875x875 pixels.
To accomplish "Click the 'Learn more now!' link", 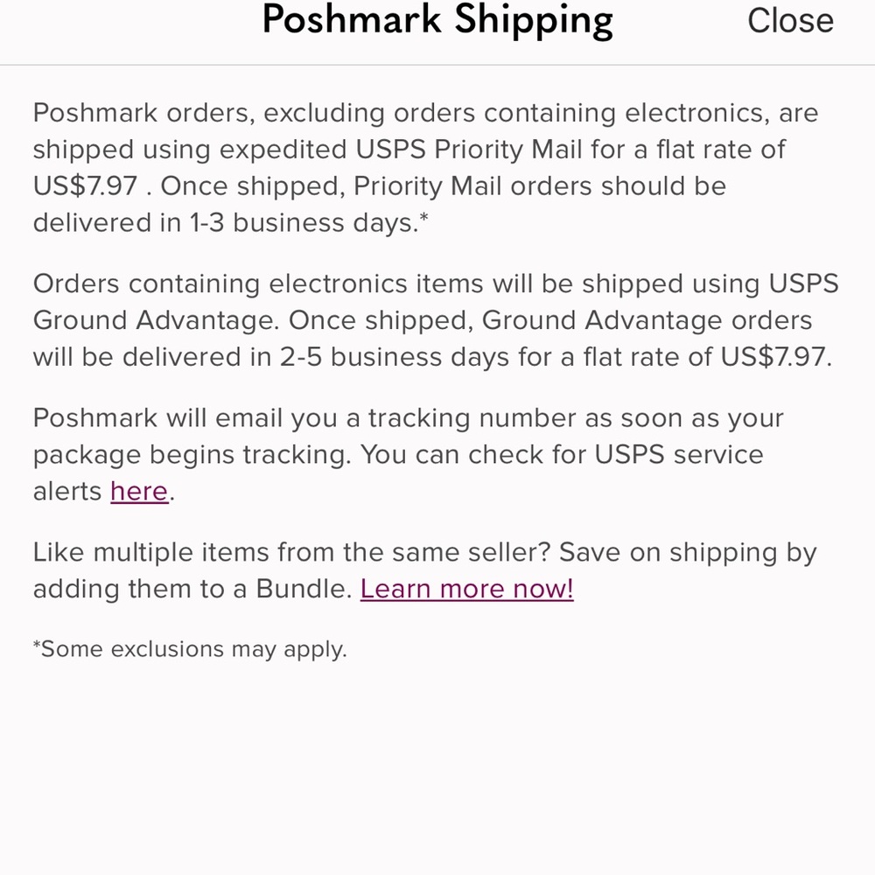I will pos(466,589).
